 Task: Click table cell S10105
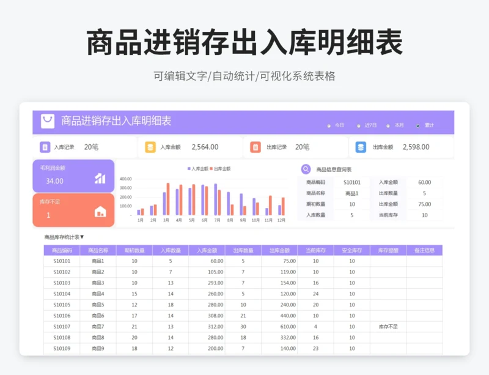(62, 305)
